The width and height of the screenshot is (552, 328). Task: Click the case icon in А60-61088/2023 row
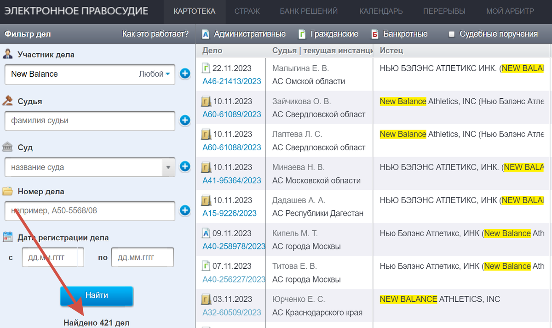point(207,135)
